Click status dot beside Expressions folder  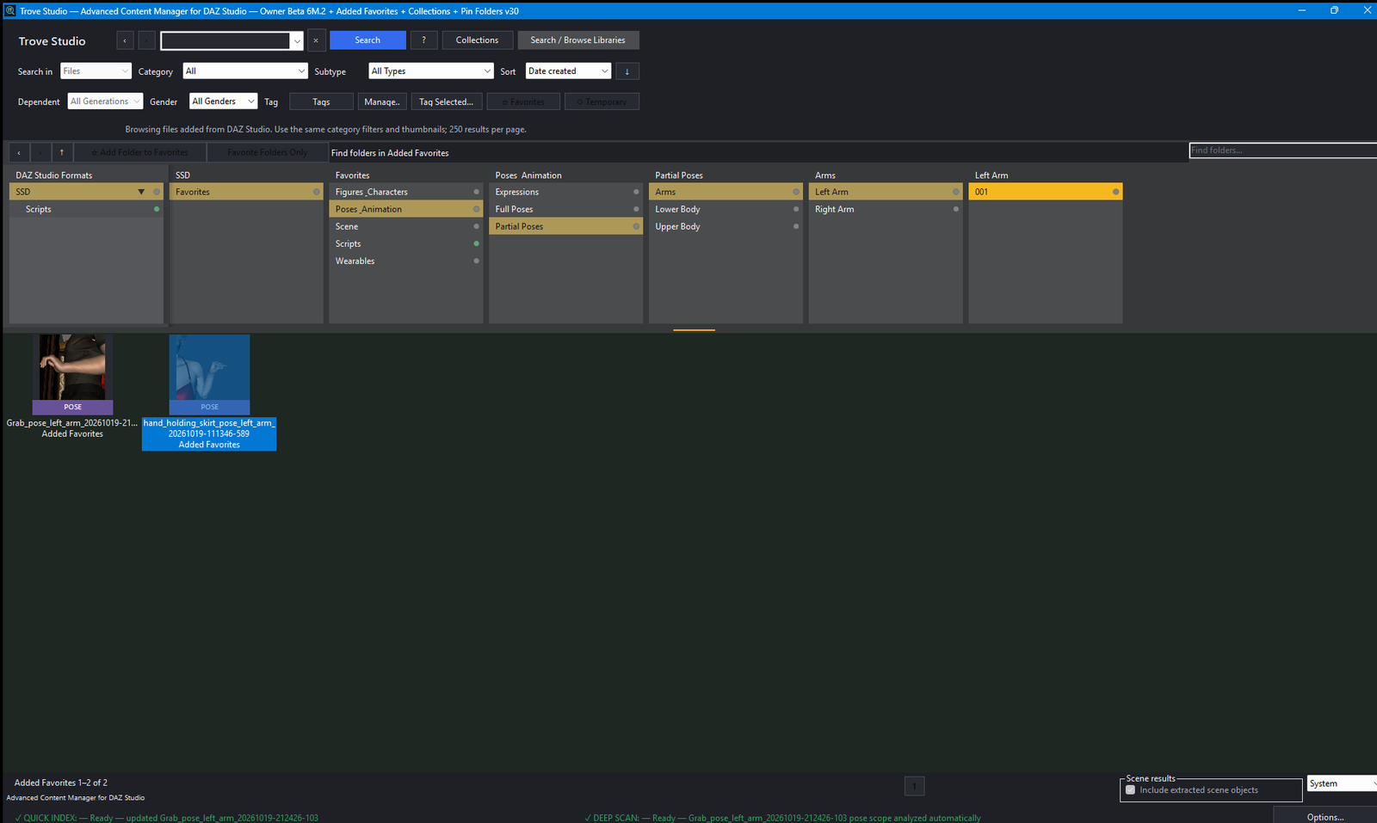[636, 192]
